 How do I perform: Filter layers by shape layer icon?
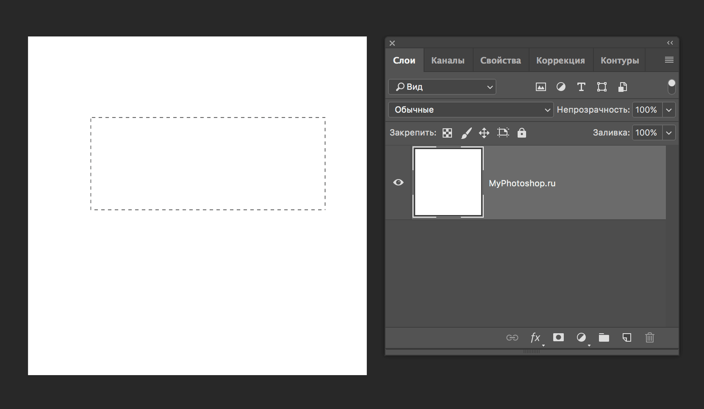601,87
